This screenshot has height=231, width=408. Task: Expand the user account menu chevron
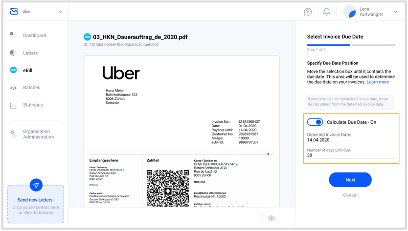click(395, 12)
